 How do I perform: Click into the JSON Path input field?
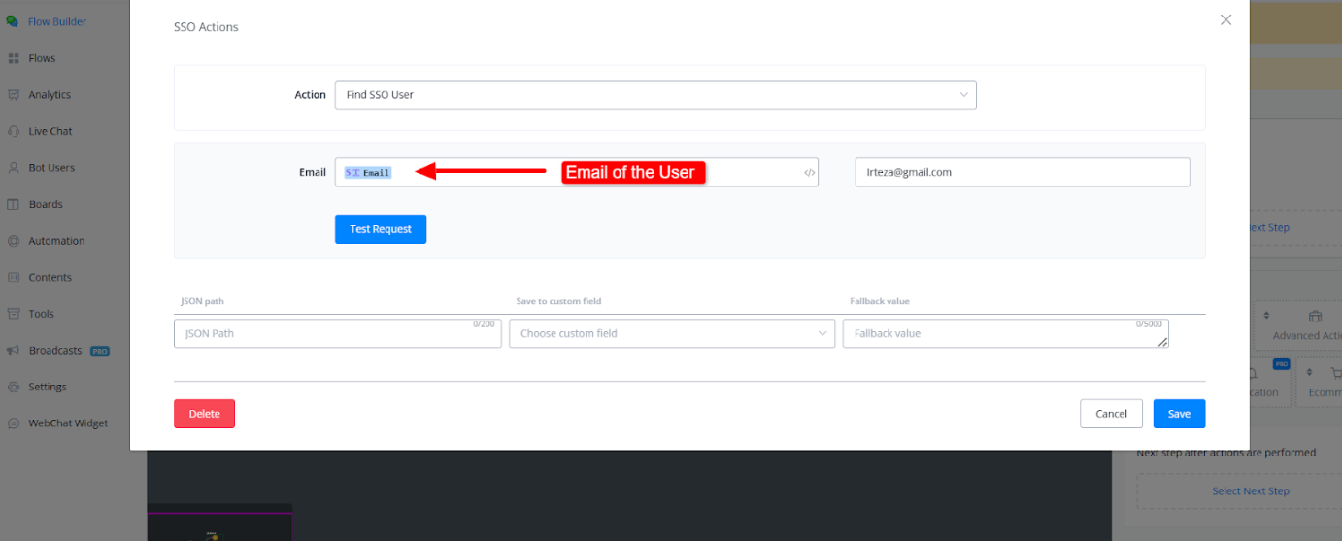point(337,333)
